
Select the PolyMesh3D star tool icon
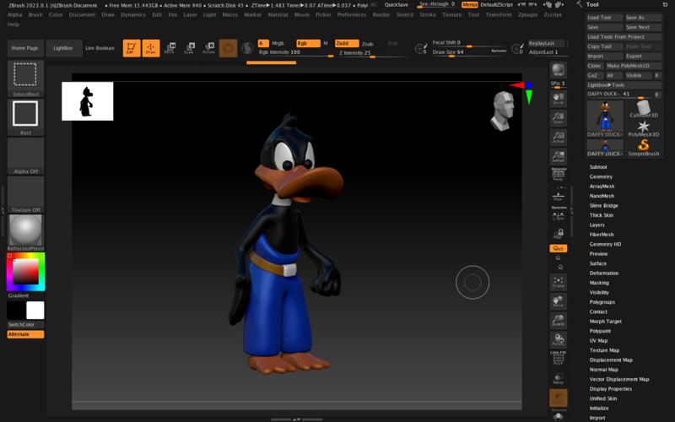tap(644, 128)
